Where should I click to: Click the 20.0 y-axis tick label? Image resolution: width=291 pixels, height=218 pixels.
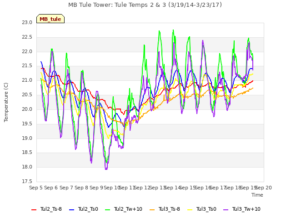click(27, 109)
